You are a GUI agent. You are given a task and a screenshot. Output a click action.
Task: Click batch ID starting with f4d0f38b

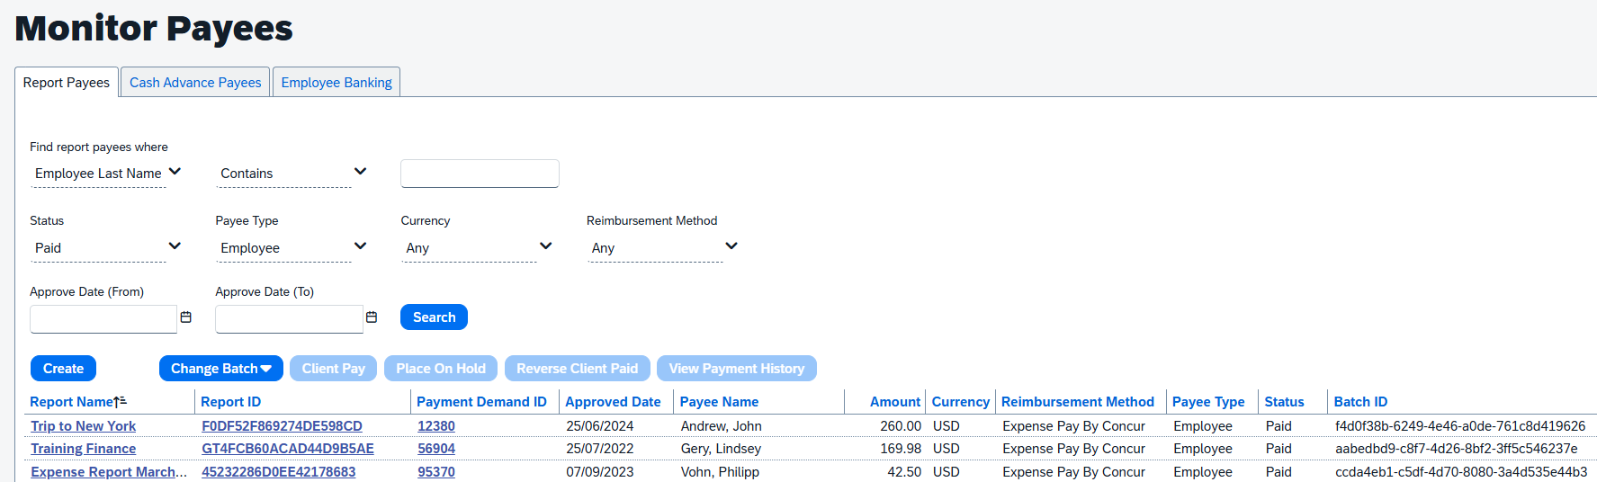pos(1460,426)
